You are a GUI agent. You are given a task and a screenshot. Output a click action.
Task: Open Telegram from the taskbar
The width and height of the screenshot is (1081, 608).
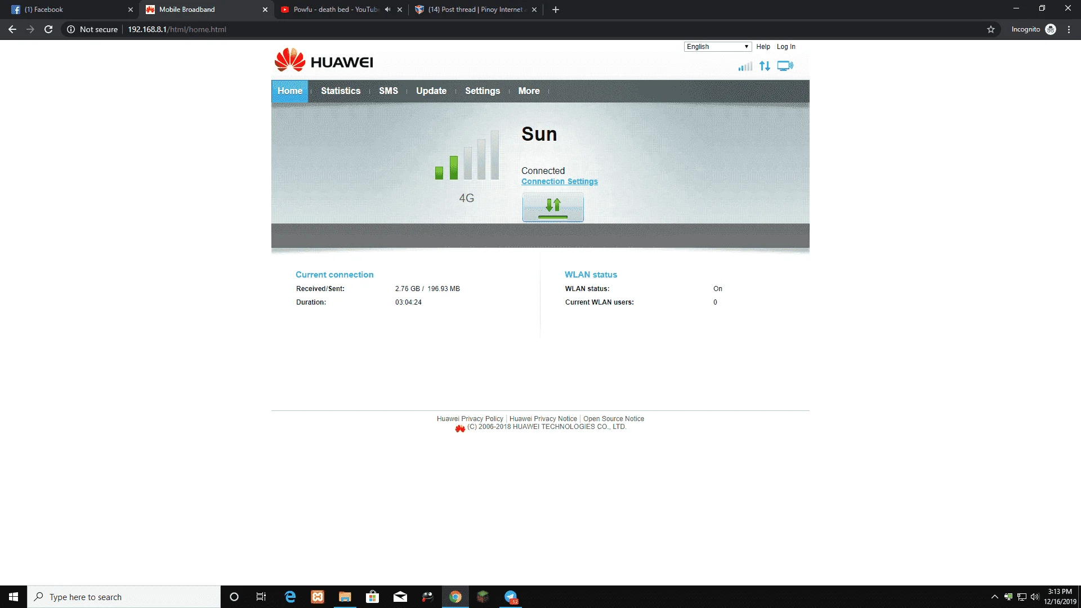[511, 597]
